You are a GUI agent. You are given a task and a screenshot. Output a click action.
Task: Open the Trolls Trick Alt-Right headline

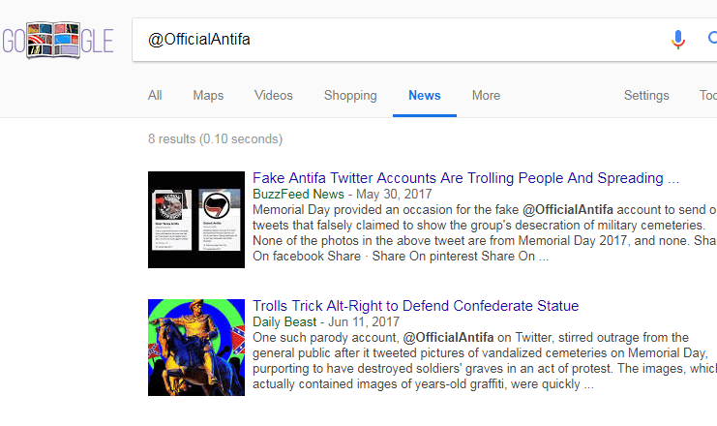pyautogui.click(x=415, y=306)
